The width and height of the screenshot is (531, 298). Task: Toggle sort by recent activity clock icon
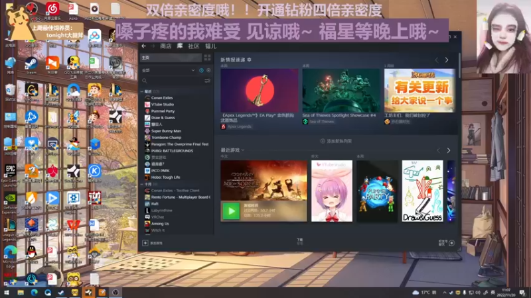pyautogui.click(x=202, y=70)
